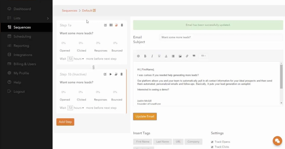Open the font size 19 dropdown
Image resolution: width=285 pixels, height=149 pixels.
[203, 56]
